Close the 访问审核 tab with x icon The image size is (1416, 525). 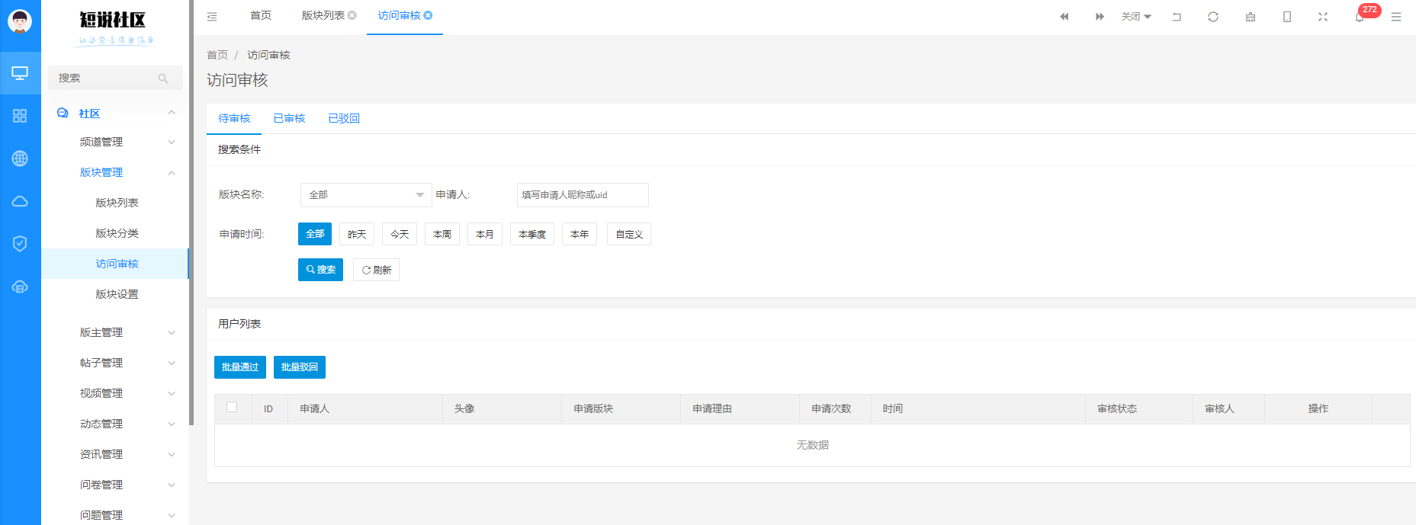(x=429, y=15)
